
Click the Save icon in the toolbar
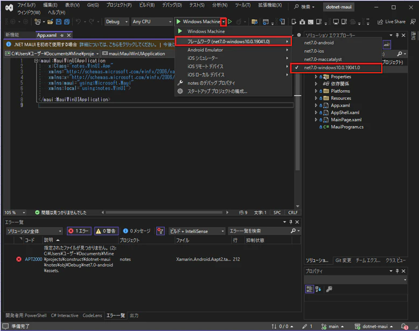click(59, 22)
